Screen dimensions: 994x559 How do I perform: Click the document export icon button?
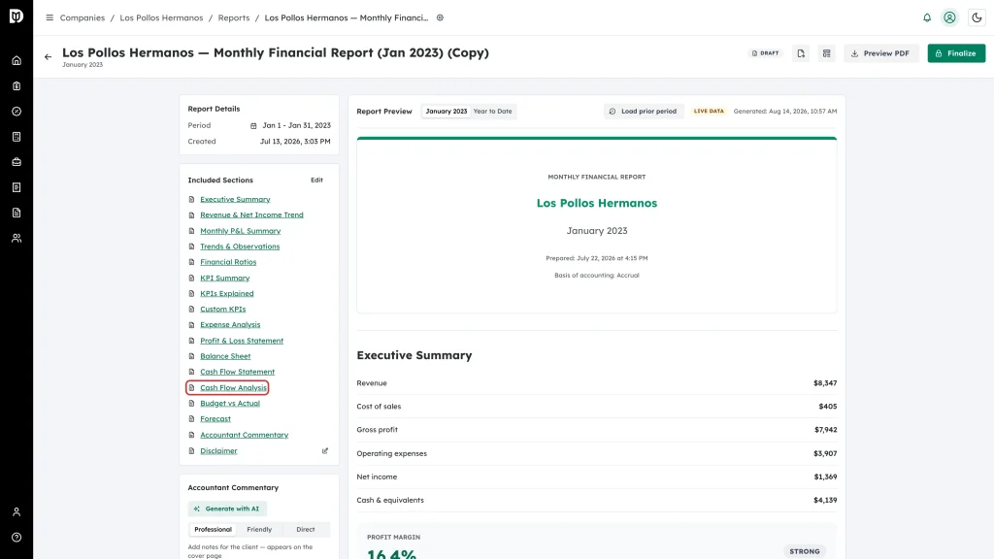point(801,53)
